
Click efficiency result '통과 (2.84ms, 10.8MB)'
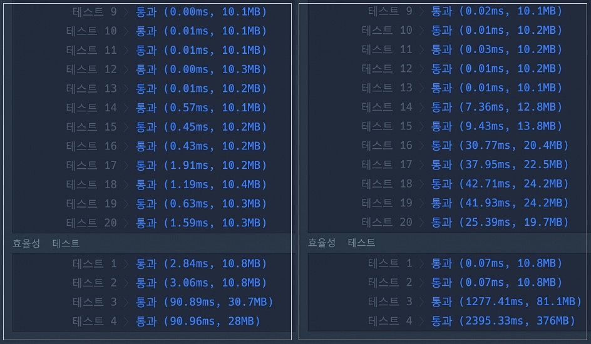point(201,263)
